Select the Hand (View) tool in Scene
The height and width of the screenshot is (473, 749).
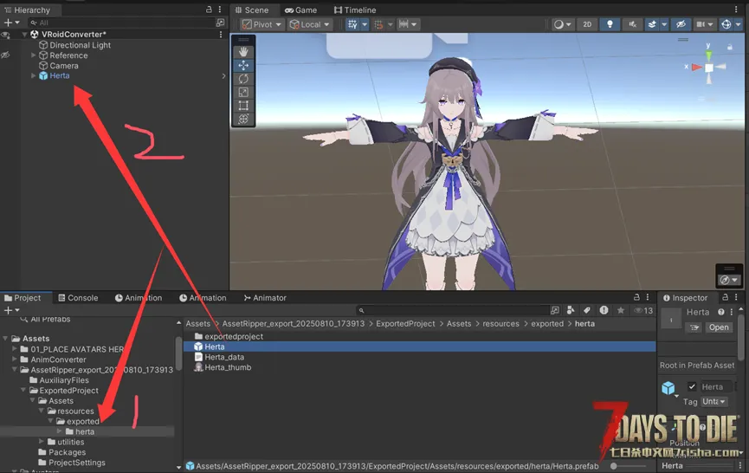pos(243,52)
